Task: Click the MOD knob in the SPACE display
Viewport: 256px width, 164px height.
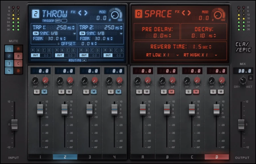Action: [218, 15]
